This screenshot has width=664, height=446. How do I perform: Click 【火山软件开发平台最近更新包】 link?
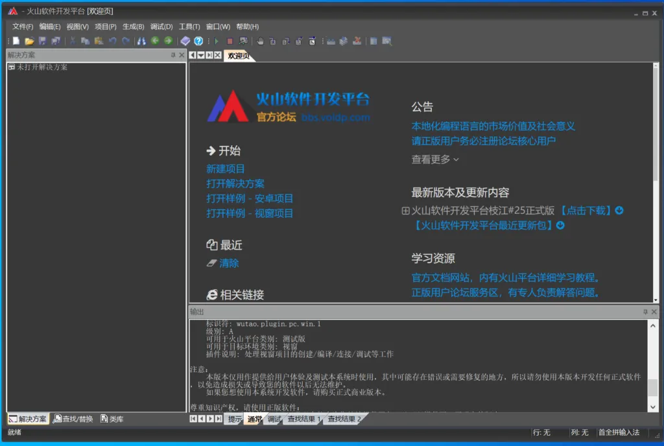482,225
